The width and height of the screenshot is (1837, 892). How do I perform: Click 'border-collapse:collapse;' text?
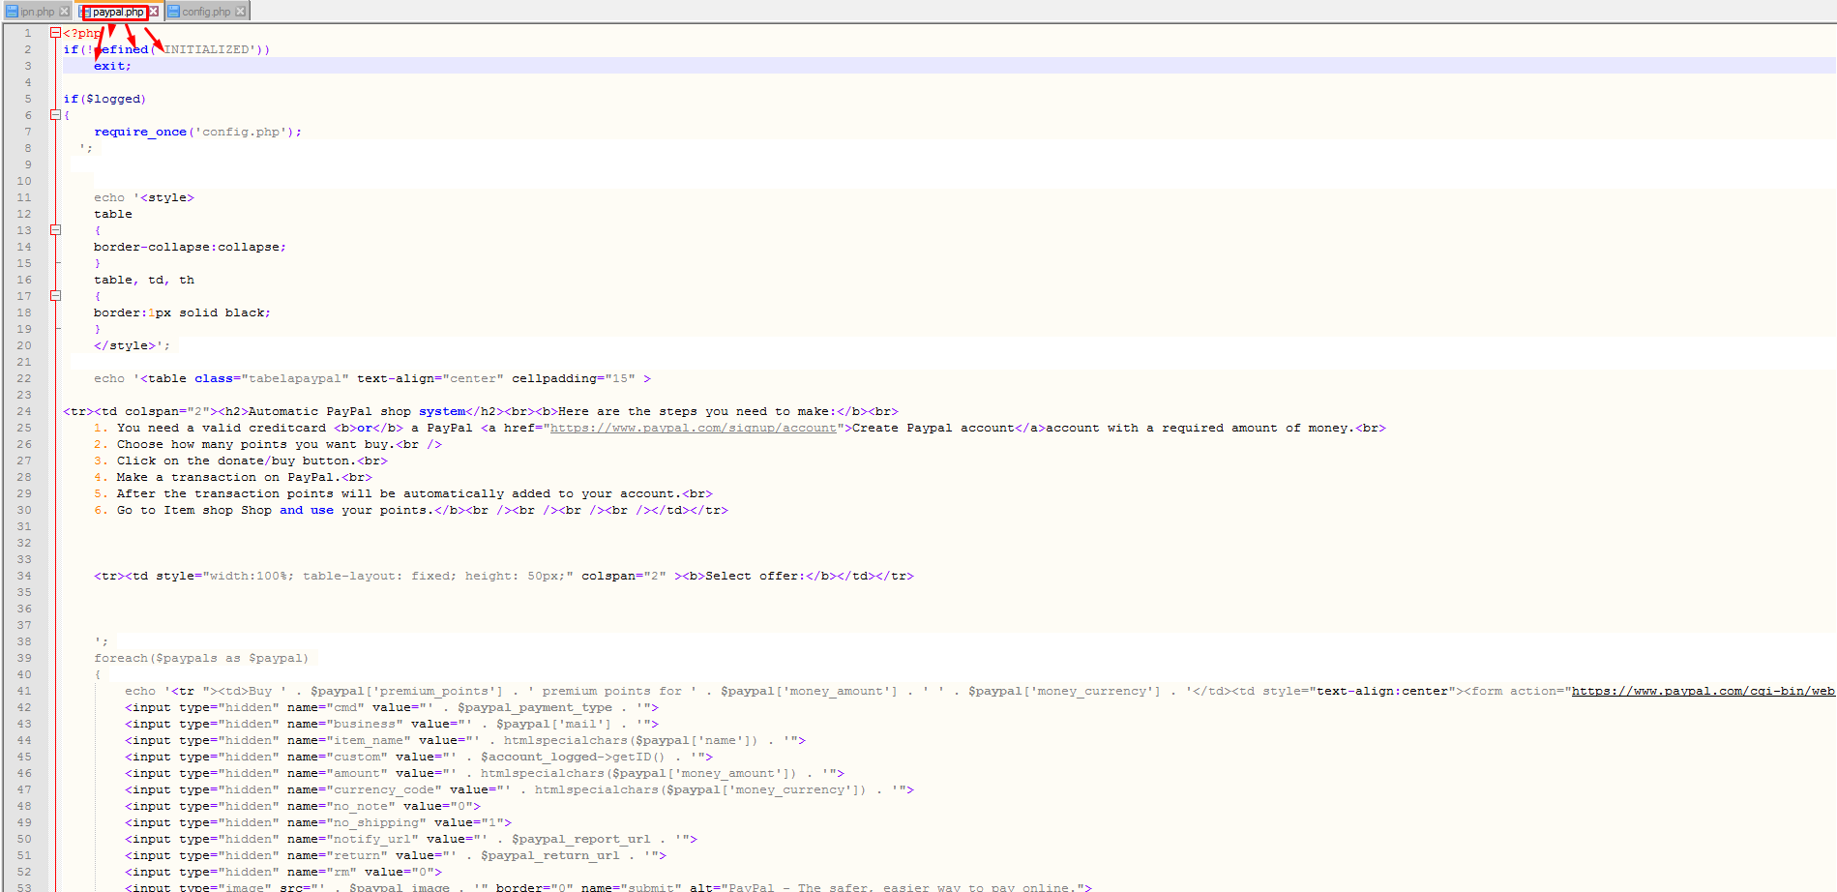point(190,247)
